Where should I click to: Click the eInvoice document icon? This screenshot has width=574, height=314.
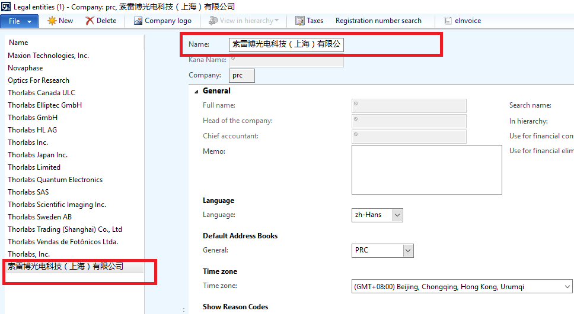[448, 21]
